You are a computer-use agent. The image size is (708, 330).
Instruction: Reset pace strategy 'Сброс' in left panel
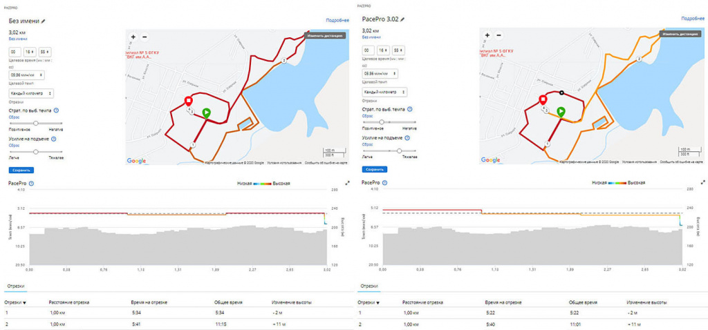coord(12,116)
